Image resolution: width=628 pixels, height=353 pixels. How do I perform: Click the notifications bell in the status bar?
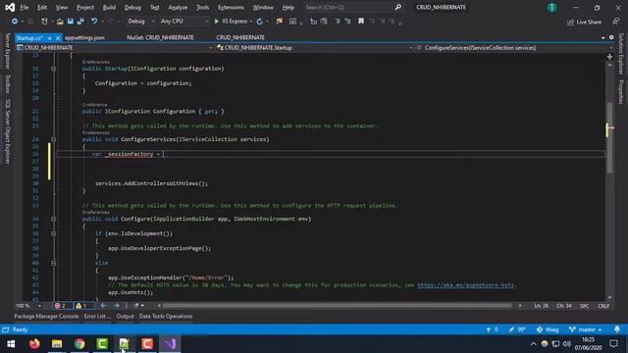pyautogui.click(x=617, y=329)
